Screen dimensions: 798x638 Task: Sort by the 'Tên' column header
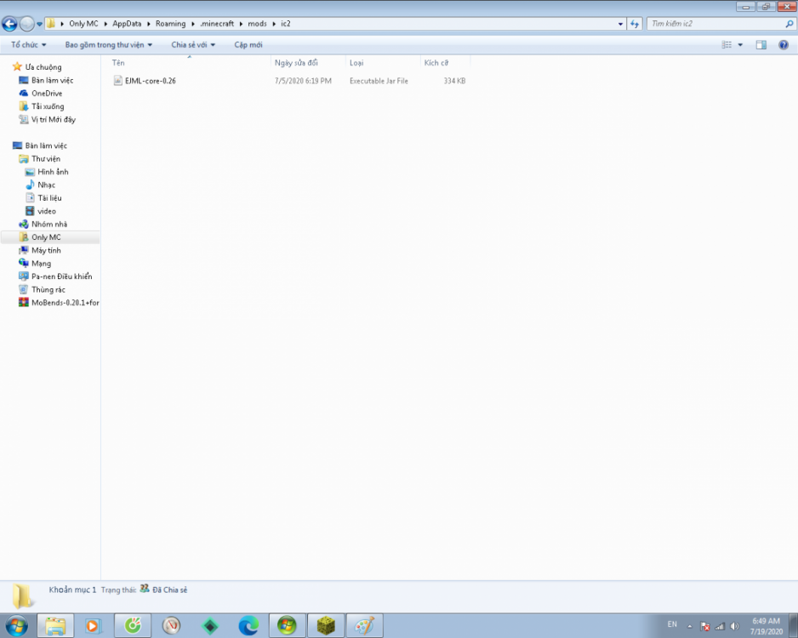[x=190, y=63]
